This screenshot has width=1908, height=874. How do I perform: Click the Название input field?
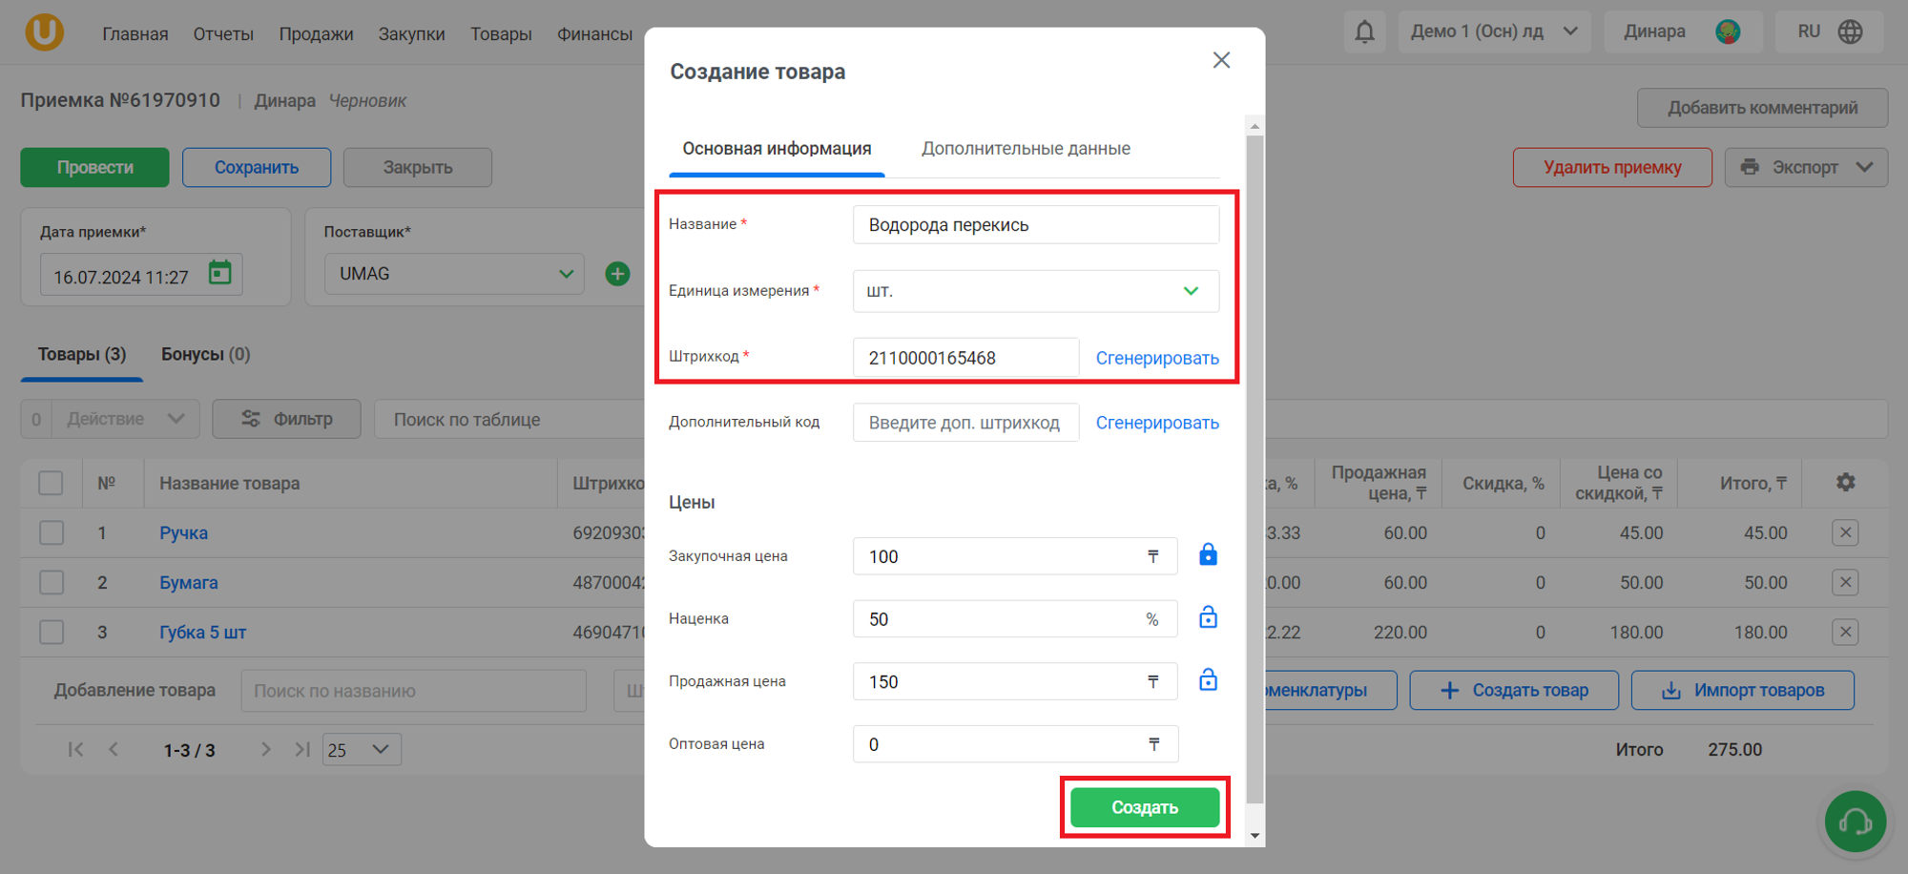pos(1036,225)
